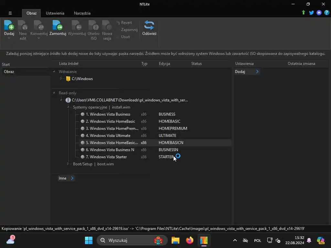
Task: Open the Discord link icon
Action: click(319, 13)
